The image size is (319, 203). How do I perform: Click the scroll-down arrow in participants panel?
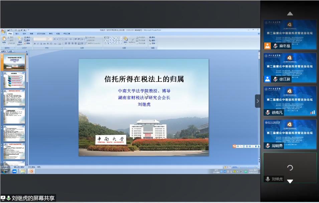(290, 181)
